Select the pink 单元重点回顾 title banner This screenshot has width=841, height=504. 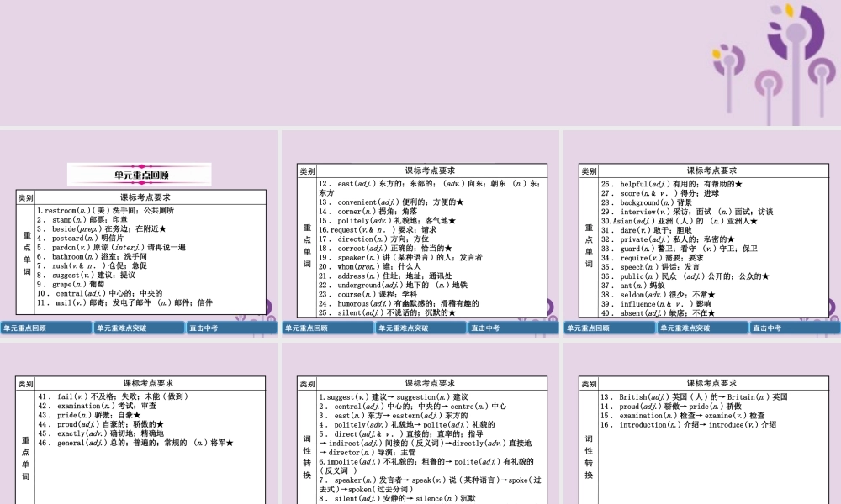[140, 175]
